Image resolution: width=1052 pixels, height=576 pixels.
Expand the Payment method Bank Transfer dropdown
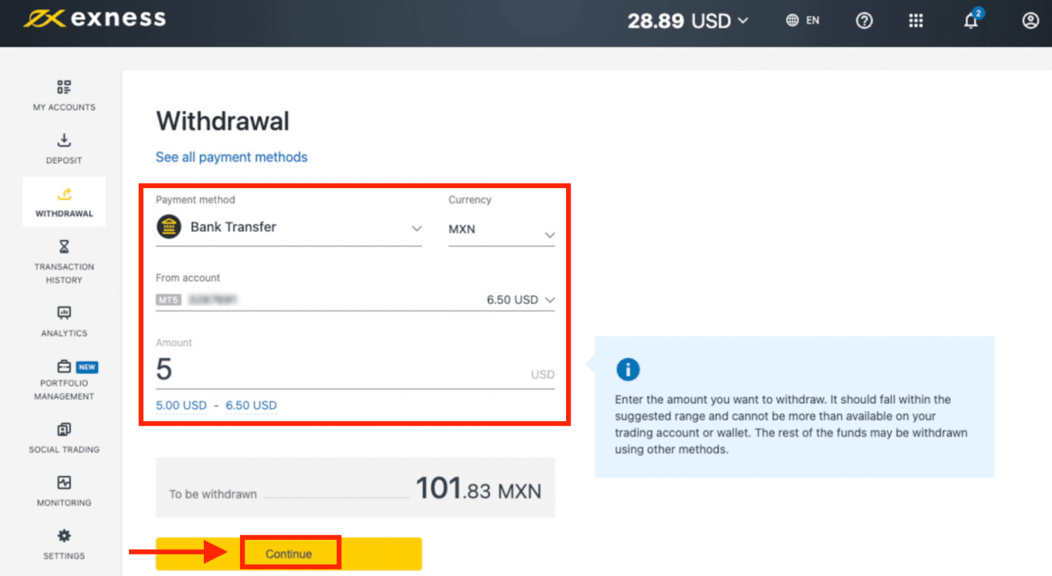(289, 228)
